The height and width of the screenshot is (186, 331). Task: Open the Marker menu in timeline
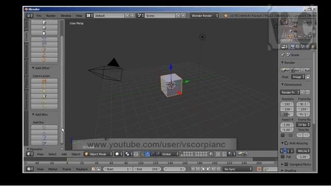53,169
